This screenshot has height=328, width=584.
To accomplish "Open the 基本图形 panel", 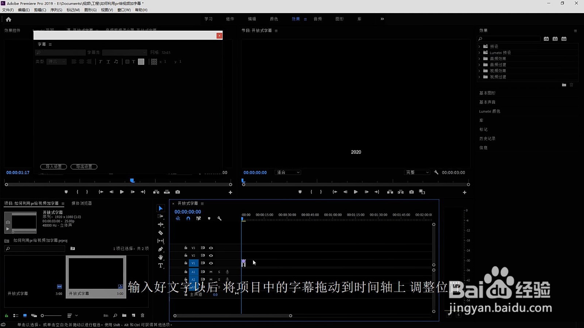I will click(x=487, y=93).
